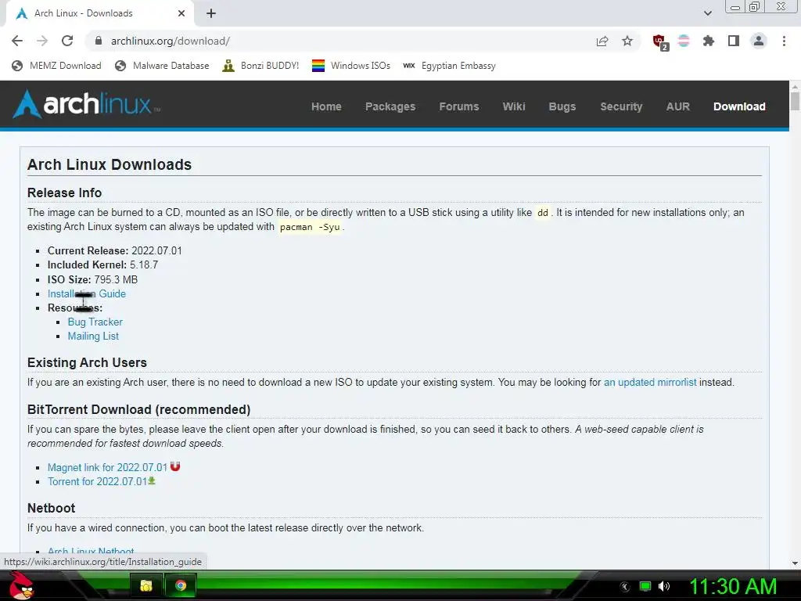This screenshot has height=601, width=801.
Task: Expand the tab search chevron
Action: 707,13
